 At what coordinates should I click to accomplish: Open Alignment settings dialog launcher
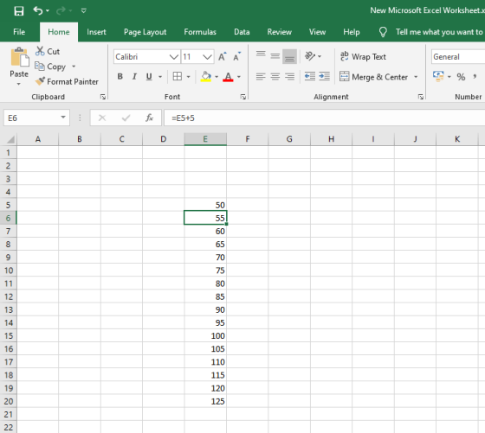[421, 97]
